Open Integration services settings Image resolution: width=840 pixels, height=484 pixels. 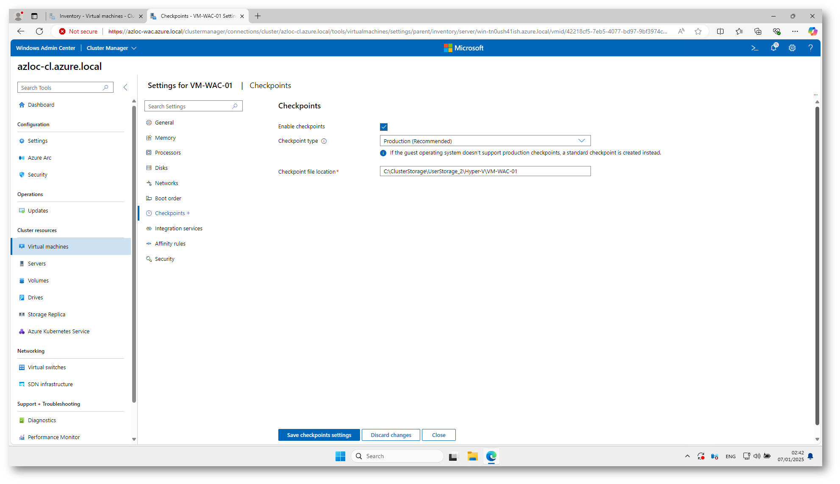(x=179, y=229)
